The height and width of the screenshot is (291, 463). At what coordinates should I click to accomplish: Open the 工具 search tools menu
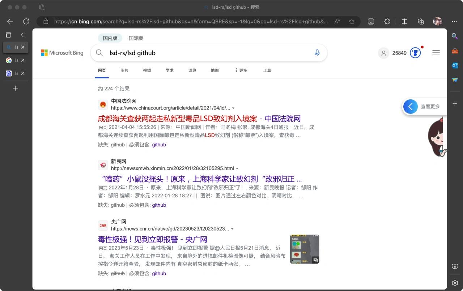coord(267,70)
